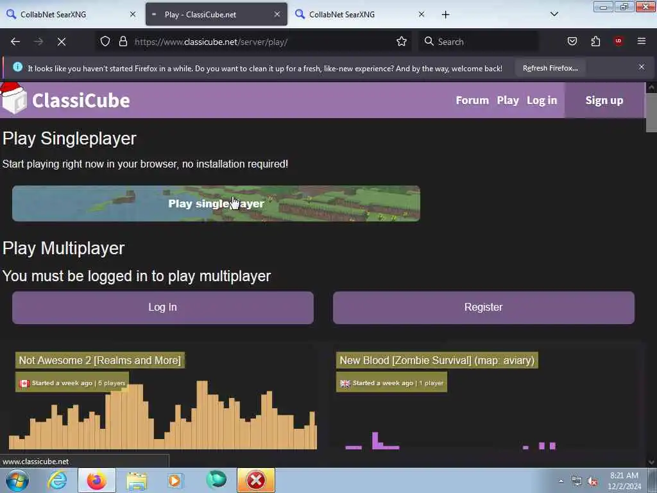Close the last CollabNet SearXNG tab
Screen dimensions: 657x493
(x=422, y=14)
